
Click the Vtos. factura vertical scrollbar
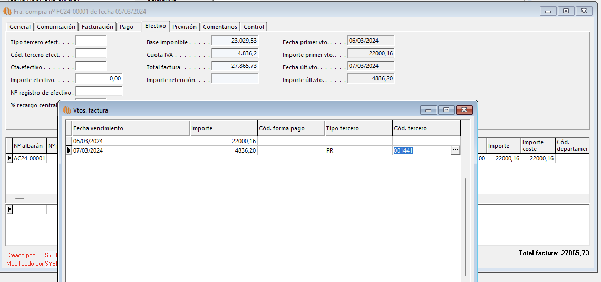click(465, 226)
